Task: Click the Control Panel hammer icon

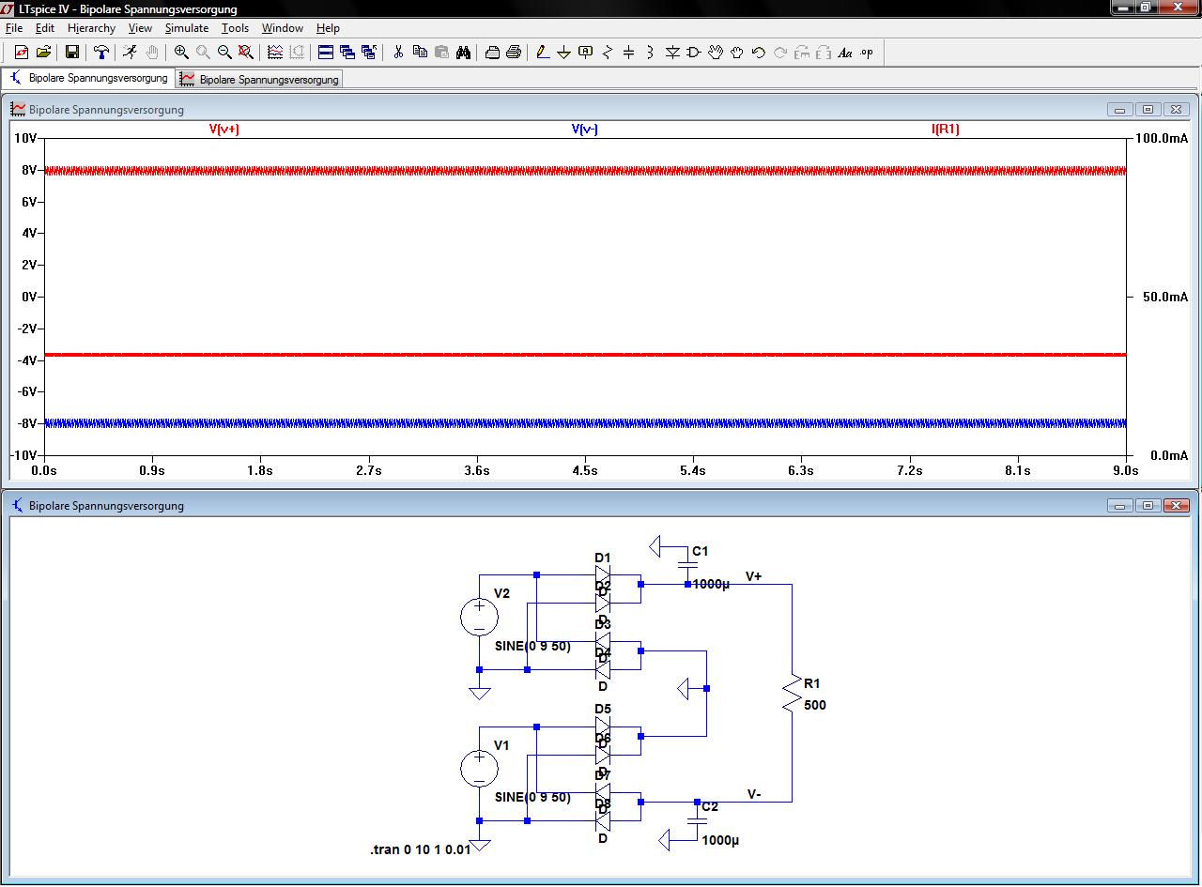Action: tap(101, 53)
